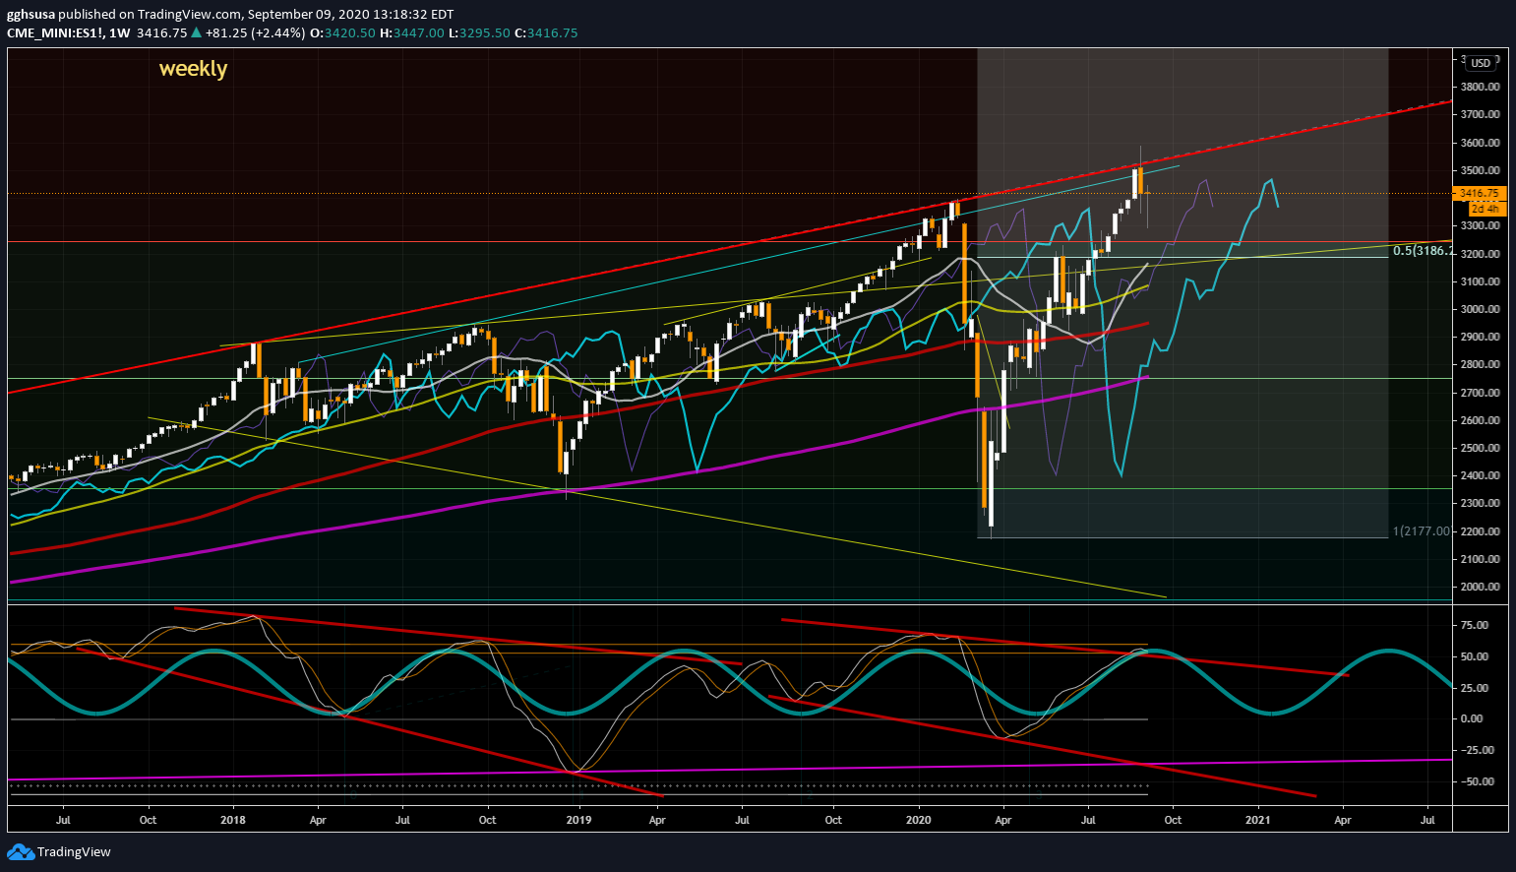1516x872 pixels.
Task: Click the 2018 label on time axis
Action: pos(233,820)
